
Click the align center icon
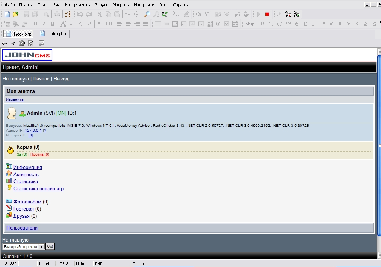coord(128,24)
